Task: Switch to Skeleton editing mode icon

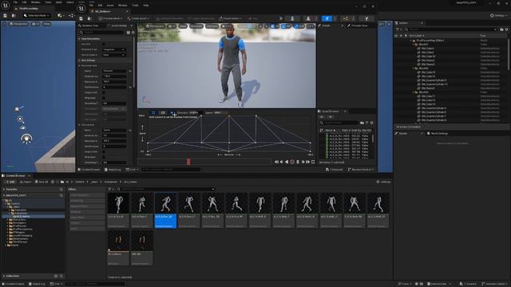Action: pos(292,18)
